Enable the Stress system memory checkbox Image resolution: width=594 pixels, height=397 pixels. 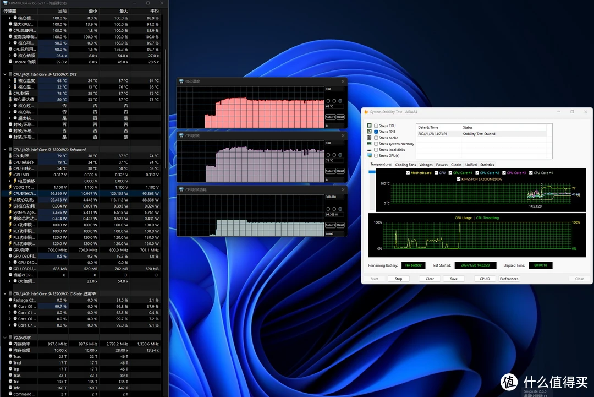coord(376,144)
